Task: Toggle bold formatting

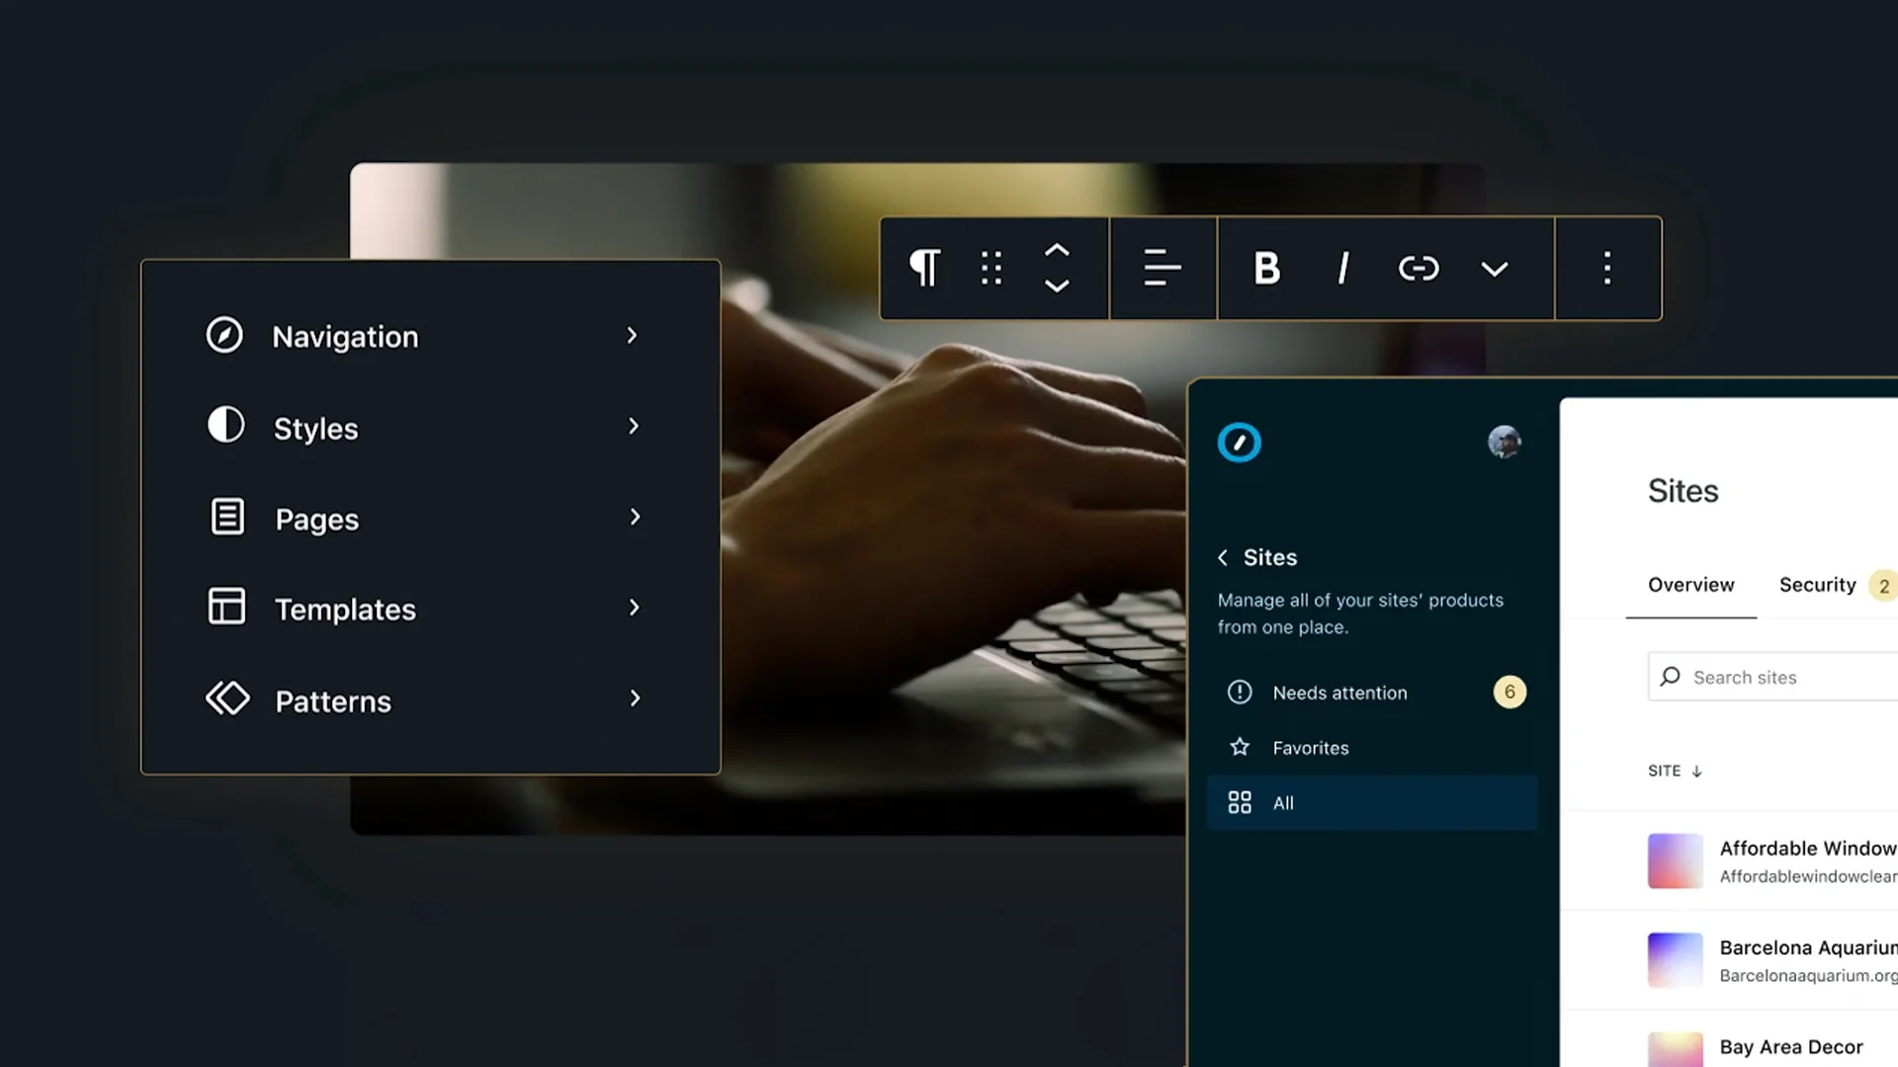Action: click(x=1266, y=268)
